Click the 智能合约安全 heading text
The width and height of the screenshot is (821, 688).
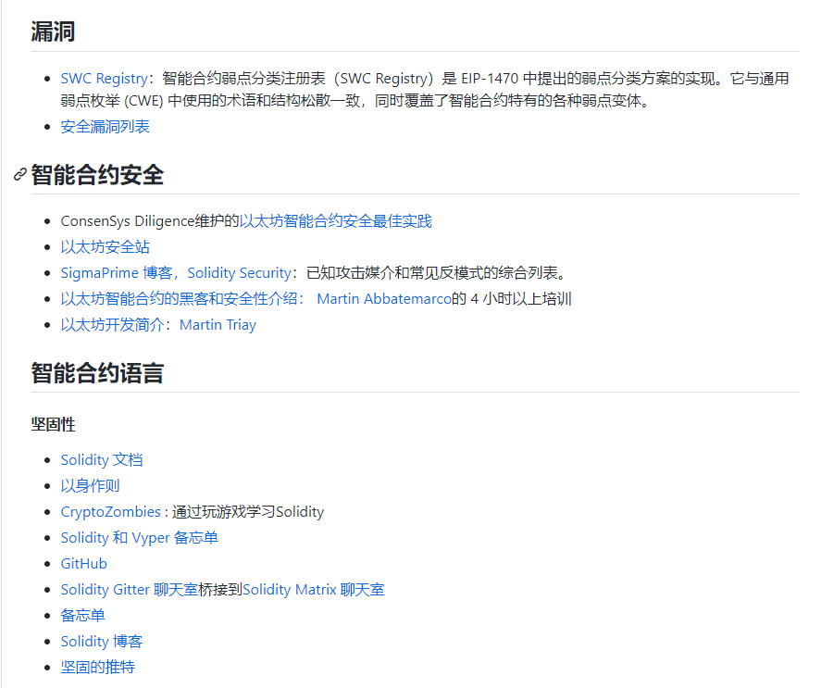pos(97,174)
